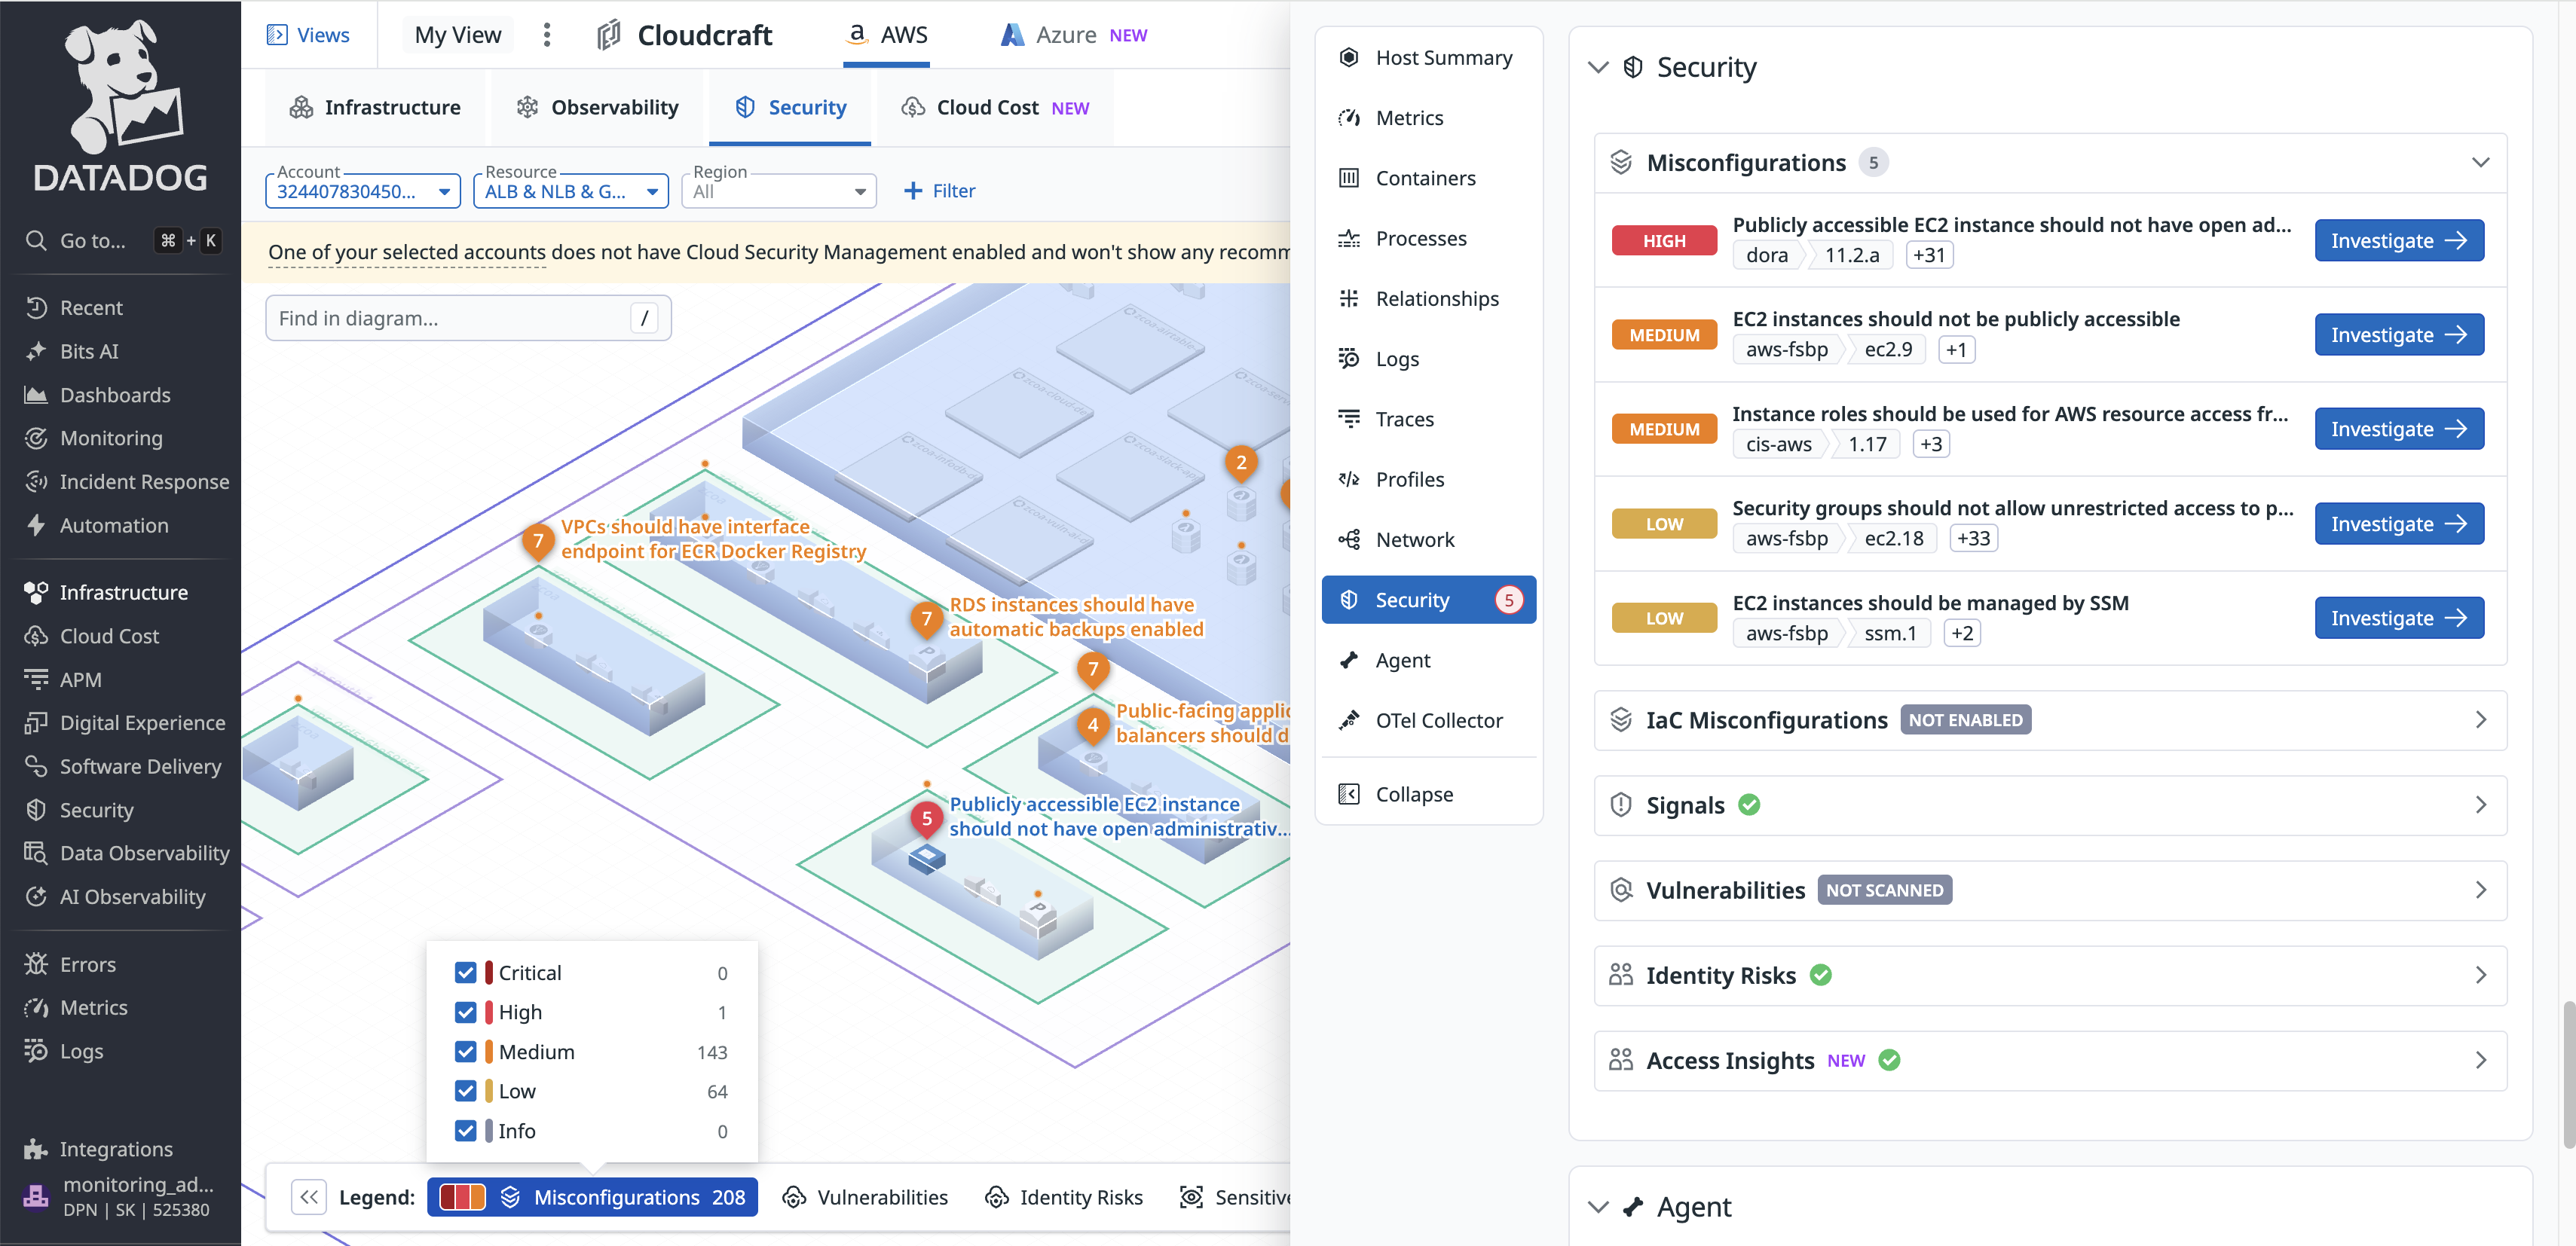Open the Account dropdown
Image resolution: width=2576 pixels, height=1246 pixels.
(362, 191)
